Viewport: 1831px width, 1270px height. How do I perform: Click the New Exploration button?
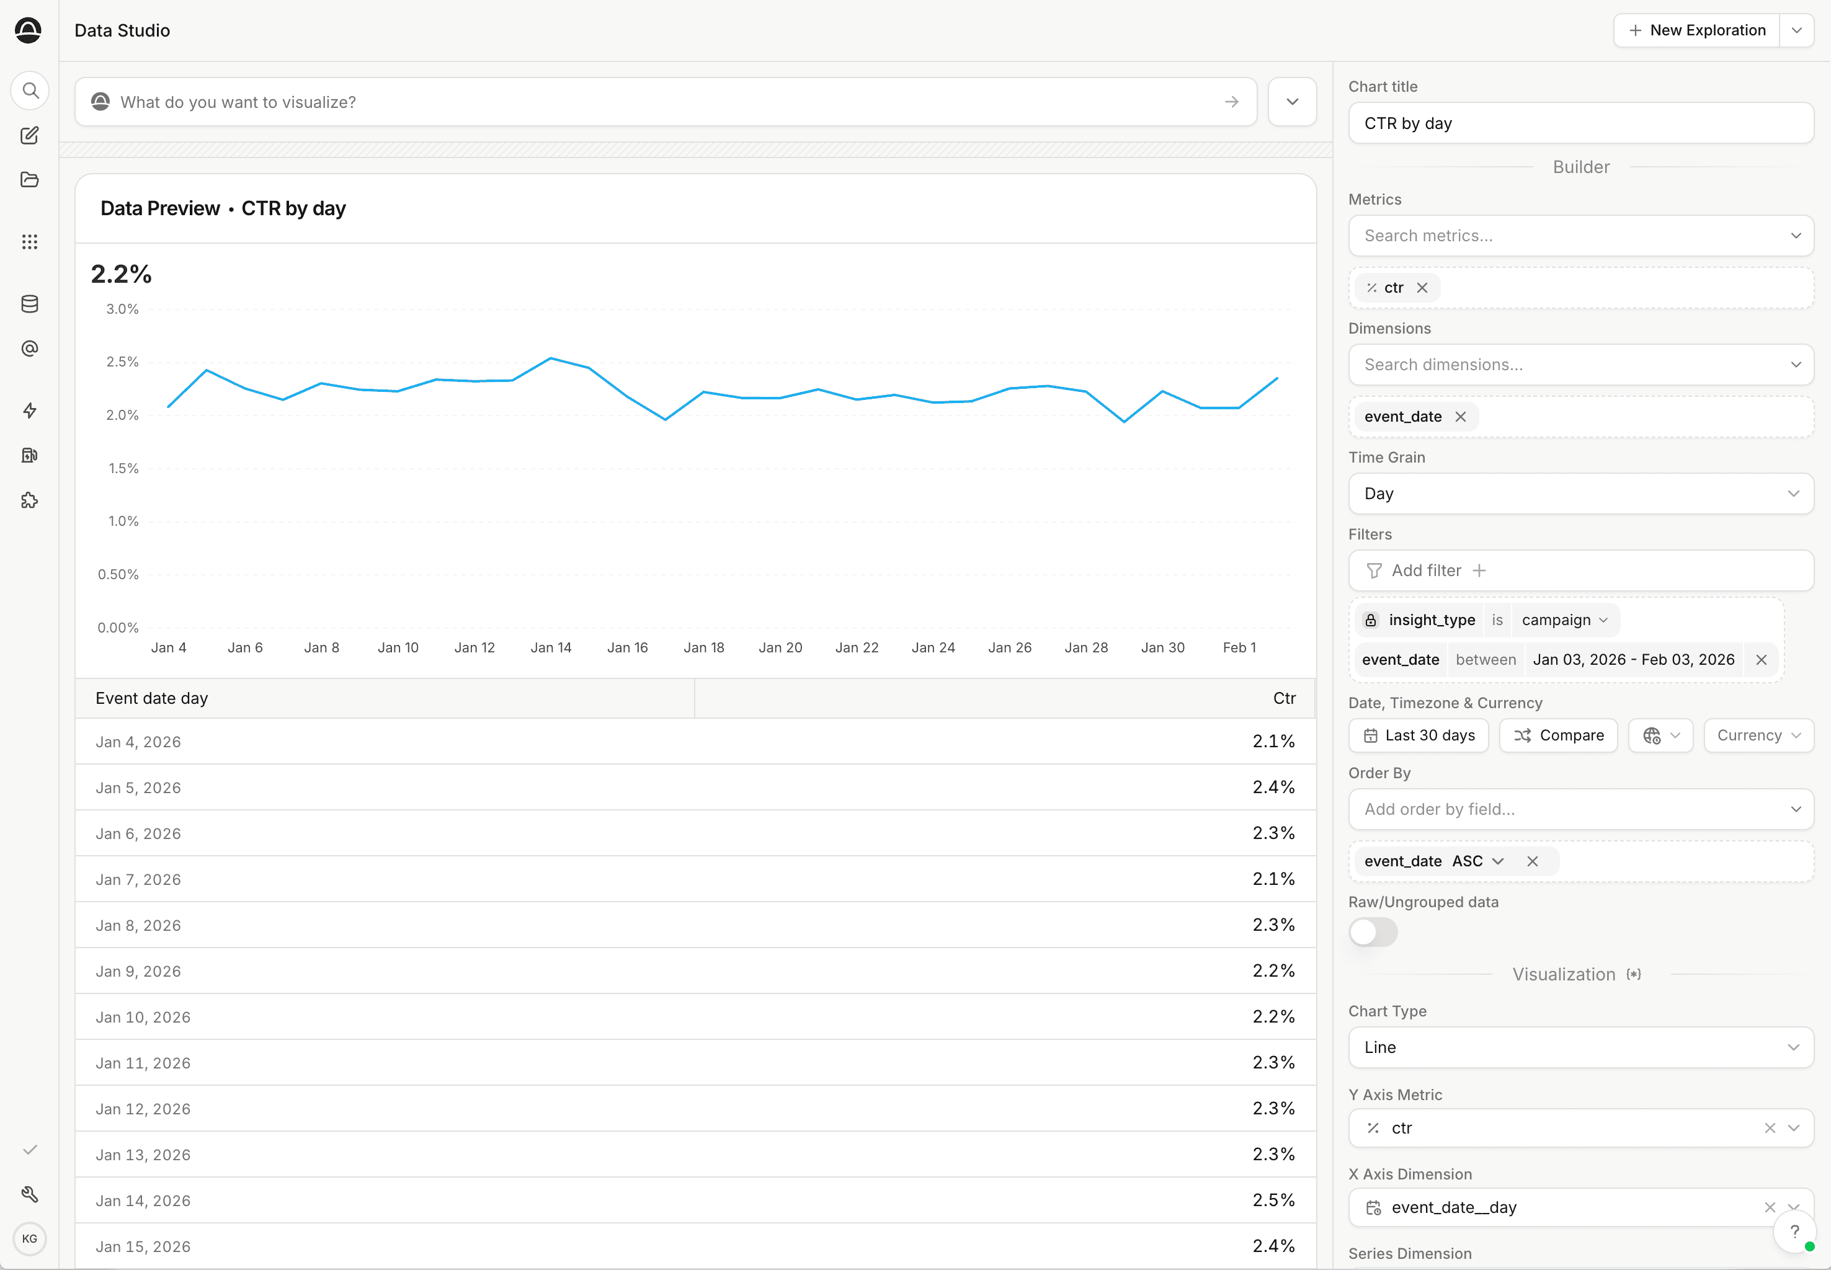1696,30
